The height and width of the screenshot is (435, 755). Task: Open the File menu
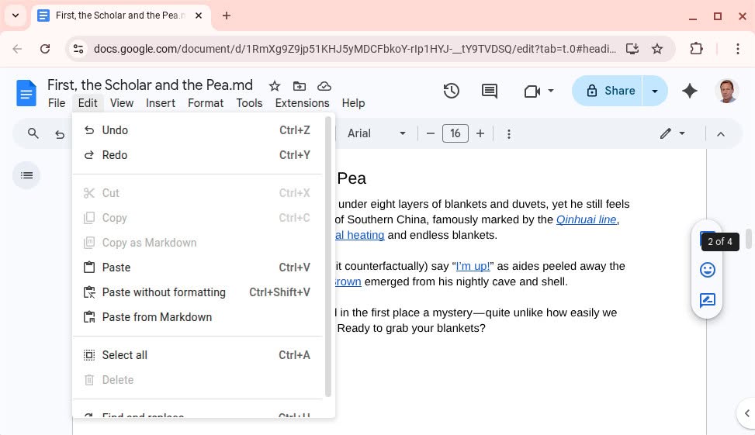pyautogui.click(x=57, y=103)
